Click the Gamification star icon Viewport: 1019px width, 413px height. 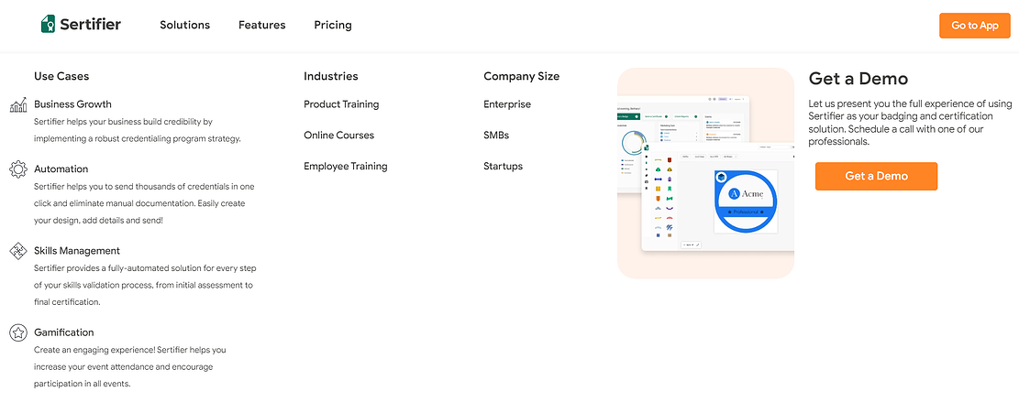[17, 333]
